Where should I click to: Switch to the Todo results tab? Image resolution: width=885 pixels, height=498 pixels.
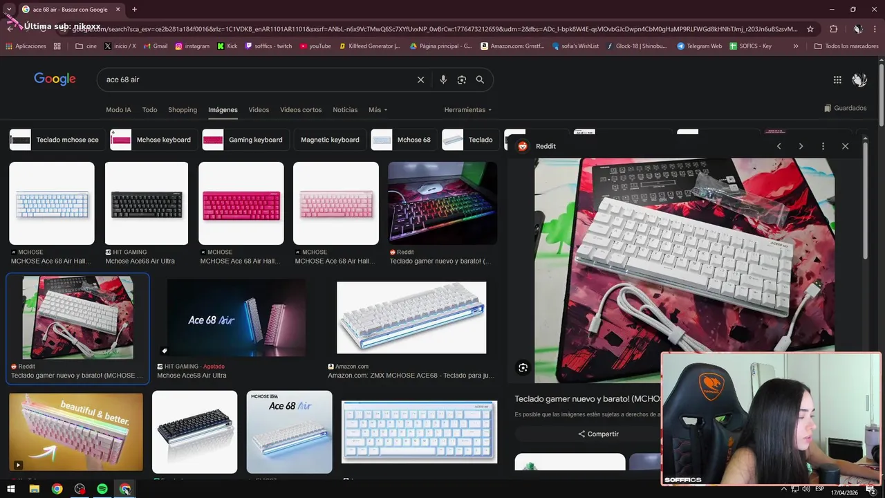coord(149,110)
